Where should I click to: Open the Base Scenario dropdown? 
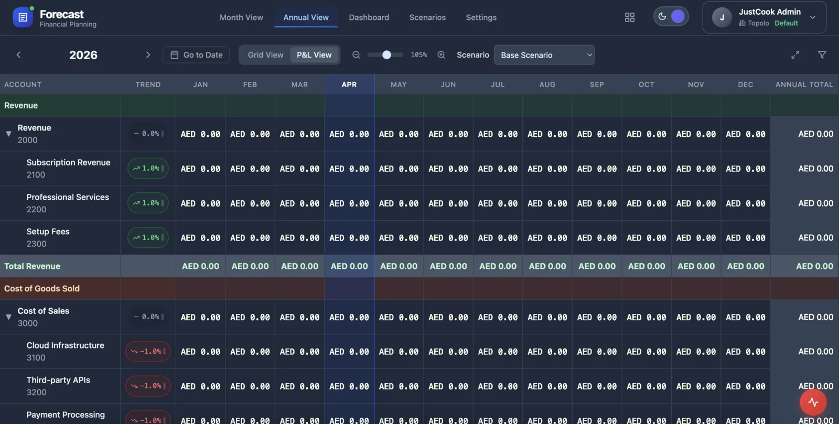tap(544, 55)
